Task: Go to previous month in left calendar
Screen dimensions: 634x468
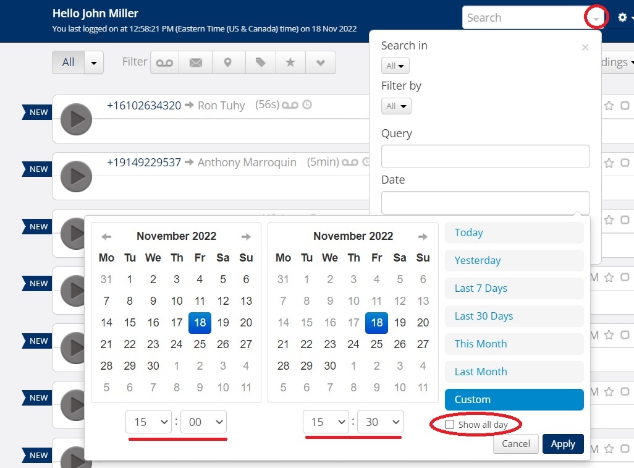Action: 106,237
